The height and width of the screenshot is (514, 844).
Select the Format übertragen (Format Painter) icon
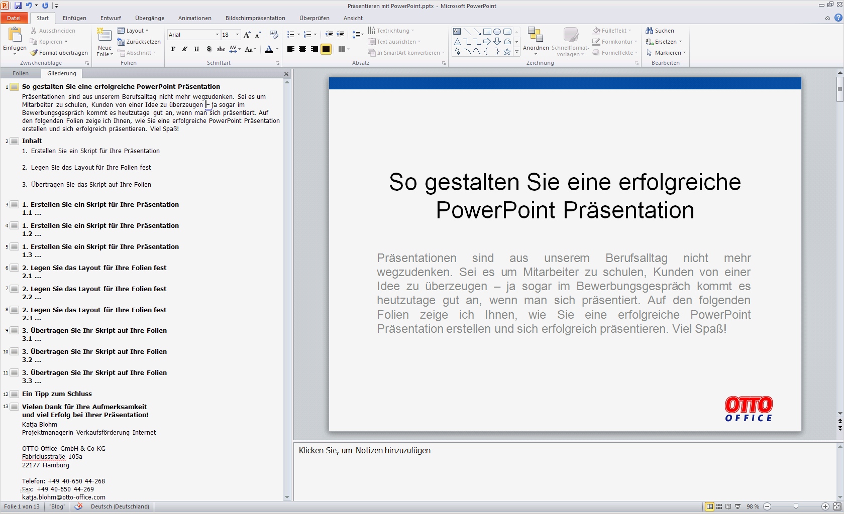click(x=33, y=52)
